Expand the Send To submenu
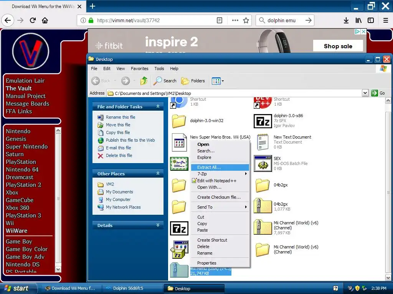This screenshot has width=393, height=294. tap(220, 207)
